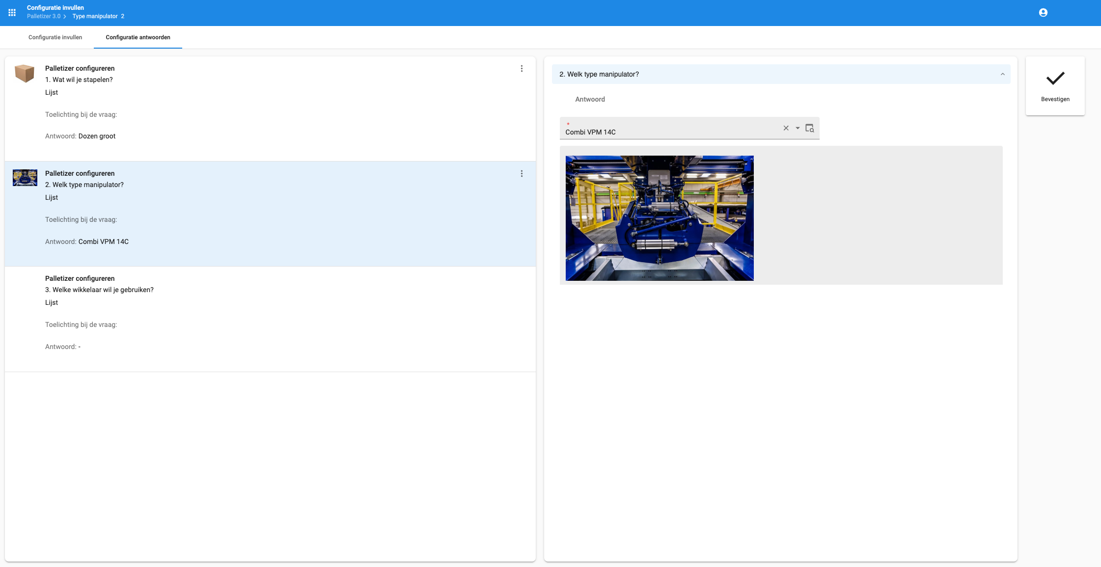This screenshot has height=567, width=1101.
Task: Open three-dot menu for question 1 card
Action: click(x=522, y=69)
